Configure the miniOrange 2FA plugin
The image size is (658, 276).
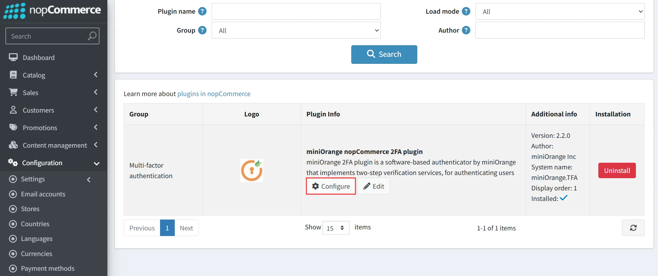pyautogui.click(x=331, y=186)
